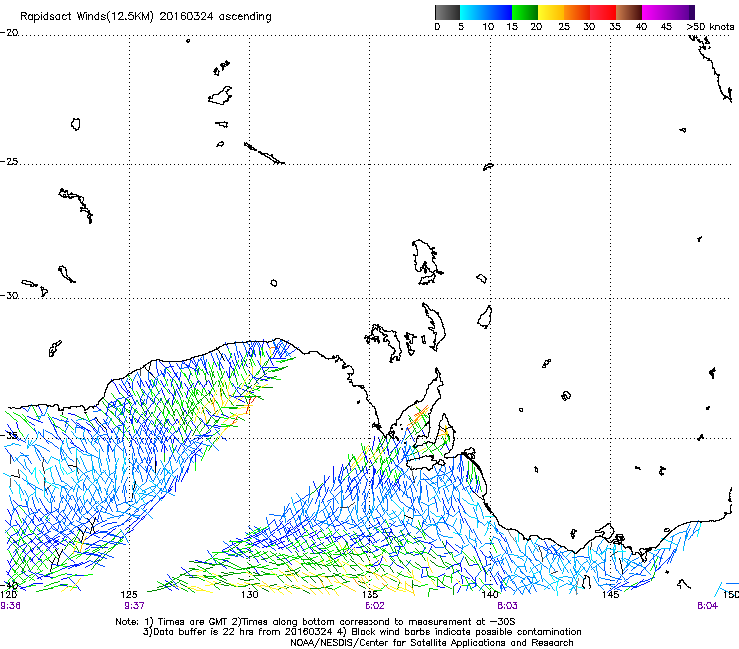Click the '120' longitude axis label
Image resolution: width=739 pixels, height=649 pixels.
[x=8, y=595]
